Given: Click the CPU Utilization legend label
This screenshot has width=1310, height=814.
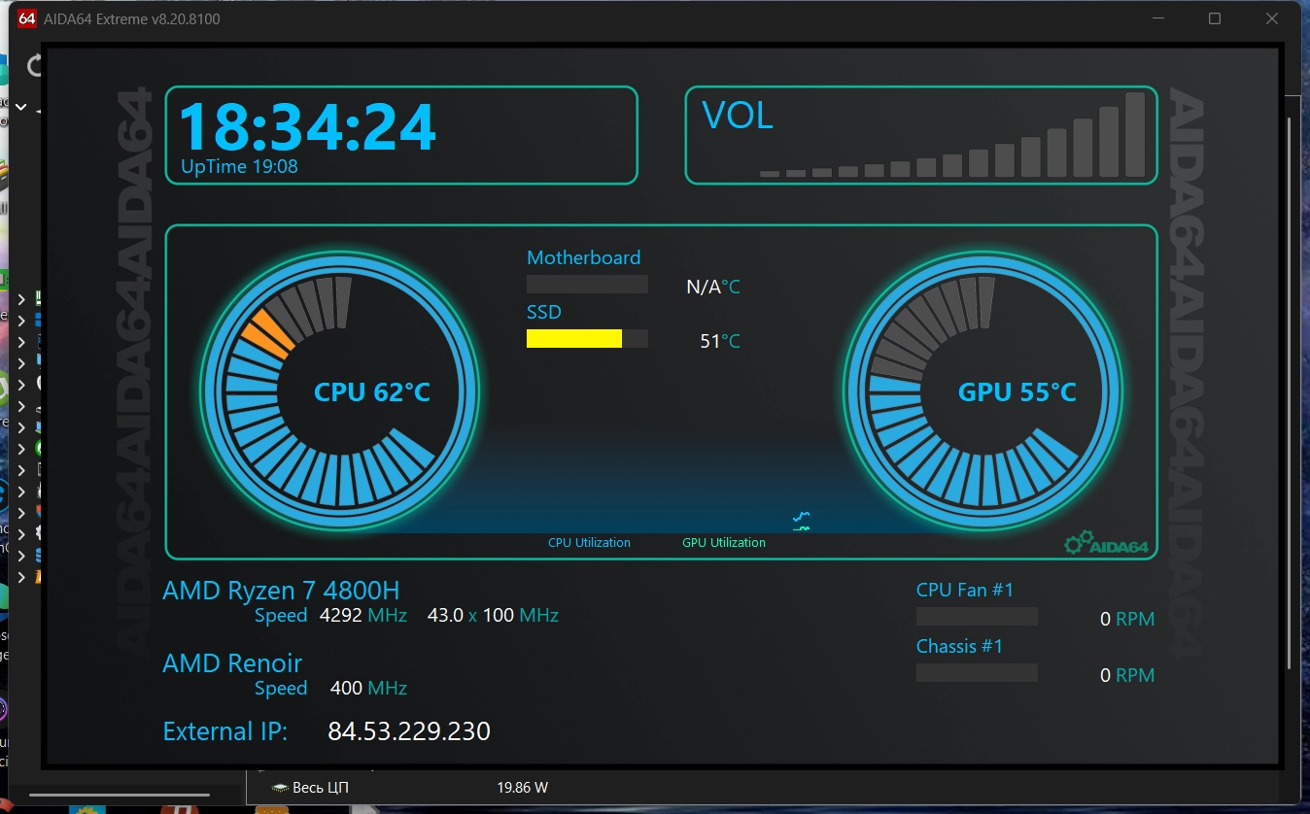Looking at the screenshot, I should coord(589,543).
